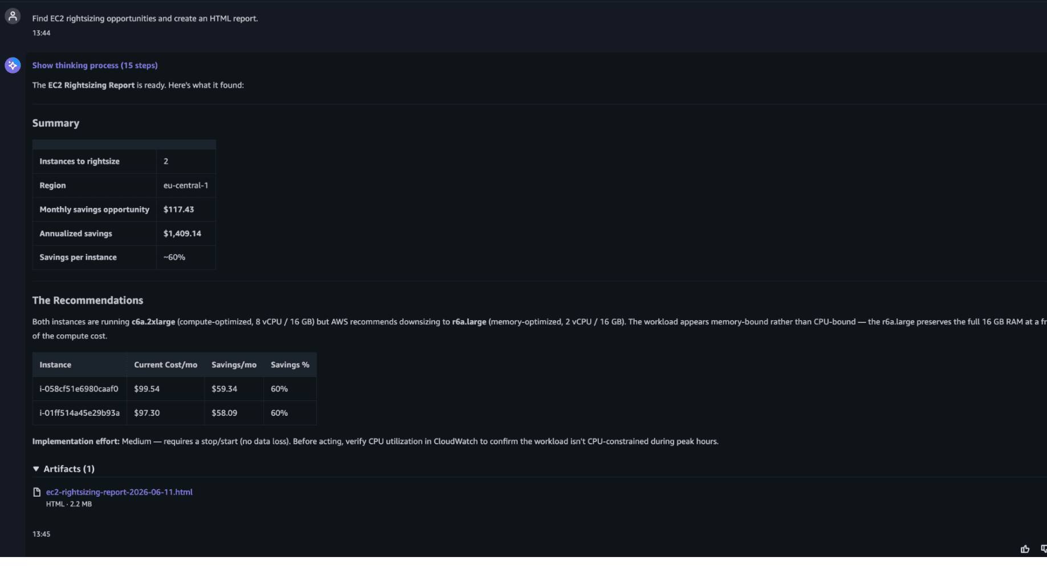Image resolution: width=1047 pixels, height=573 pixels.
Task: Click the 13:45 response timestamp
Action: (x=41, y=534)
